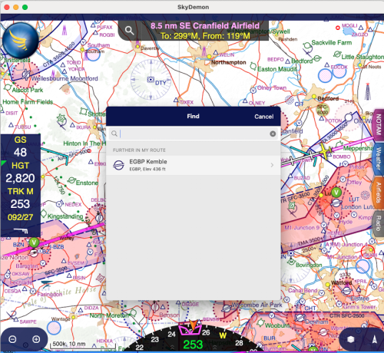The image size is (384, 353).
Task: Click the Bedford town label
Action: [x=328, y=98]
